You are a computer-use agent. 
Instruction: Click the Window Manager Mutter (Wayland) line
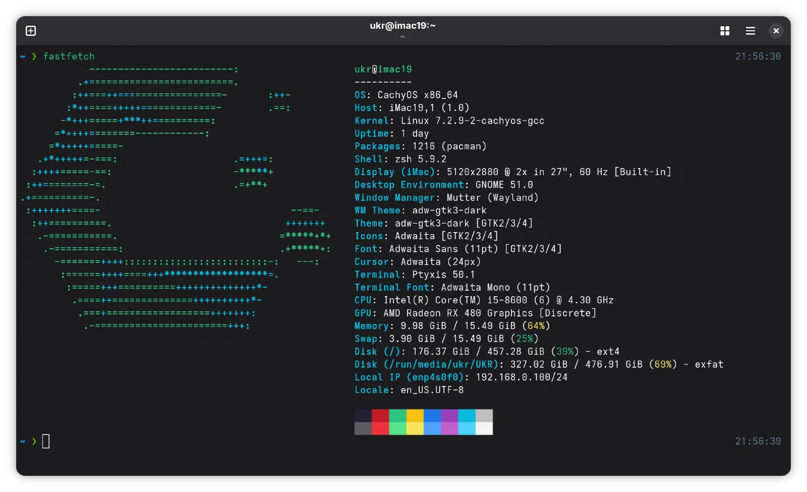pyautogui.click(x=446, y=198)
